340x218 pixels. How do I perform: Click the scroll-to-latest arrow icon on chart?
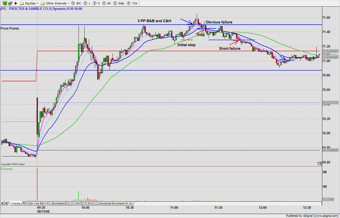coord(319,163)
